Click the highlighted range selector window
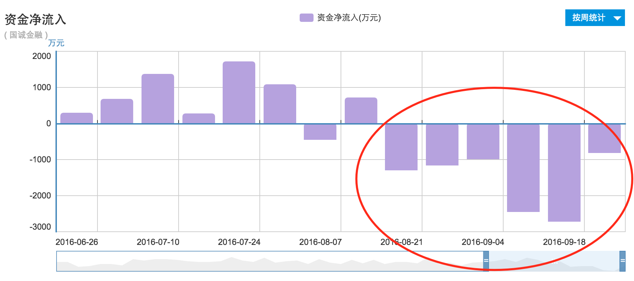Viewport: 634px width, 281px height. (x=554, y=261)
